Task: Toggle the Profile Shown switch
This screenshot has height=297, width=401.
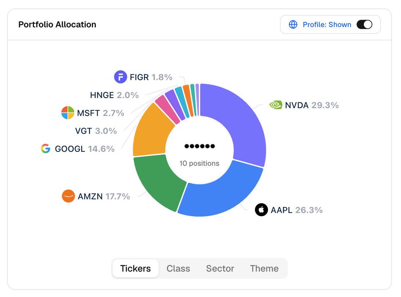Action: click(364, 25)
